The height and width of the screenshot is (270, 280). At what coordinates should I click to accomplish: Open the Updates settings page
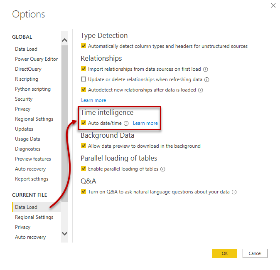tap(24, 129)
